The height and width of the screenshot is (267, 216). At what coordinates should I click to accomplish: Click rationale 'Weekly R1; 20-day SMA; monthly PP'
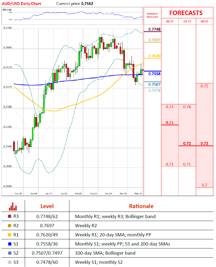click(x=113, y=235)
